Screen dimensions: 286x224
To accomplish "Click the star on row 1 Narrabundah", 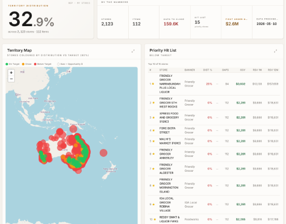I will coord(153,84).
